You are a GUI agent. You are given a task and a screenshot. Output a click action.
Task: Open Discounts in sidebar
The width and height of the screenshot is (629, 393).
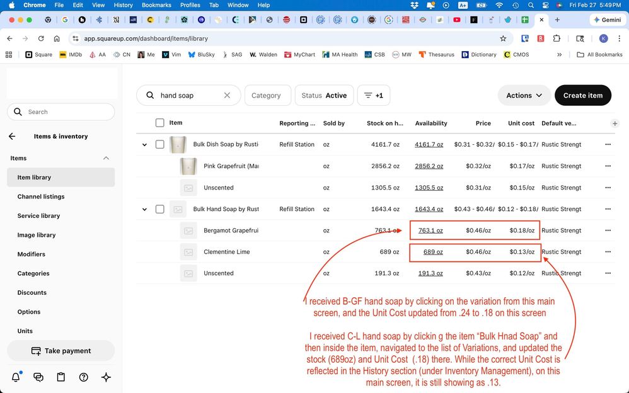(61, 293)
